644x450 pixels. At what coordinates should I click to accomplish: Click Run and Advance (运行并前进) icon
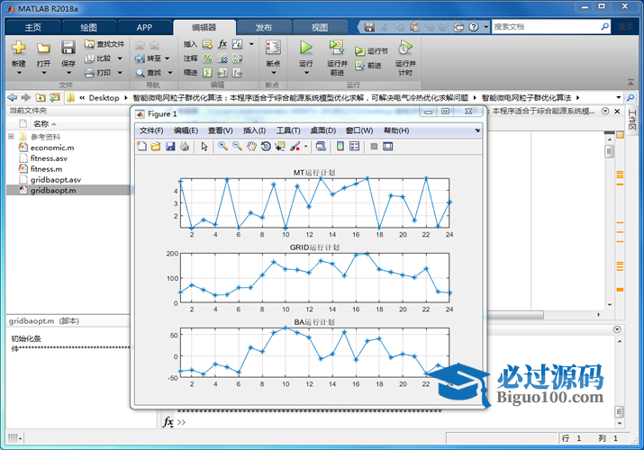tap(337, 48)
